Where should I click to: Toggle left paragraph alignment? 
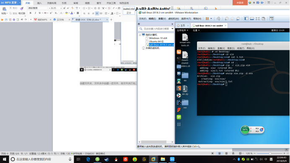click(x=84, y=13)
